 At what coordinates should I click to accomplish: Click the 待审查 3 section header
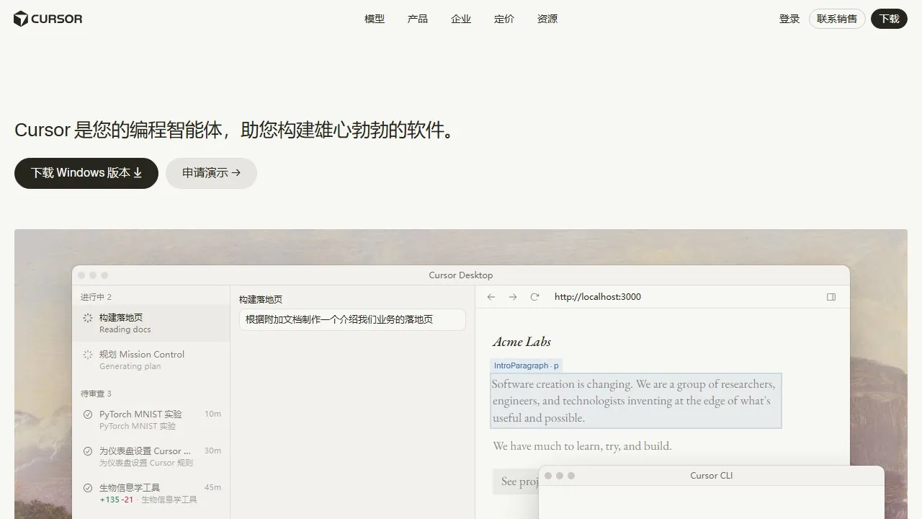pos(96,394)
